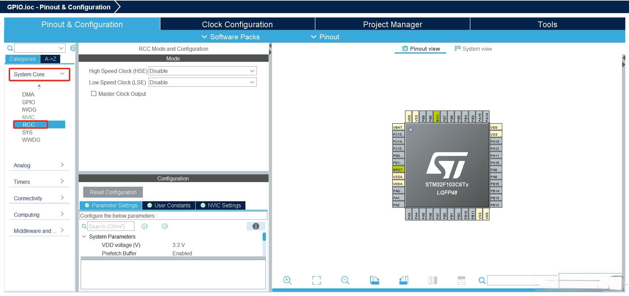
Task: Click the parameter search magnifier icon
Action: (x=84, y=226)
